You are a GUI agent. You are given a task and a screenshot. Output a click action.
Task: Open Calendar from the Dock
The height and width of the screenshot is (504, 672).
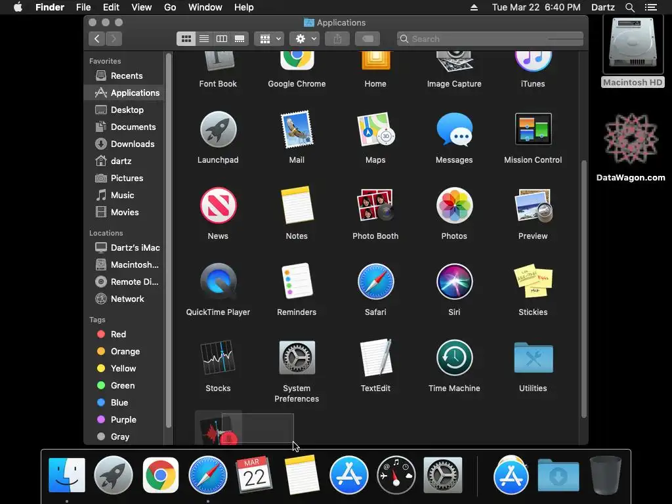(x=255, y=475)
